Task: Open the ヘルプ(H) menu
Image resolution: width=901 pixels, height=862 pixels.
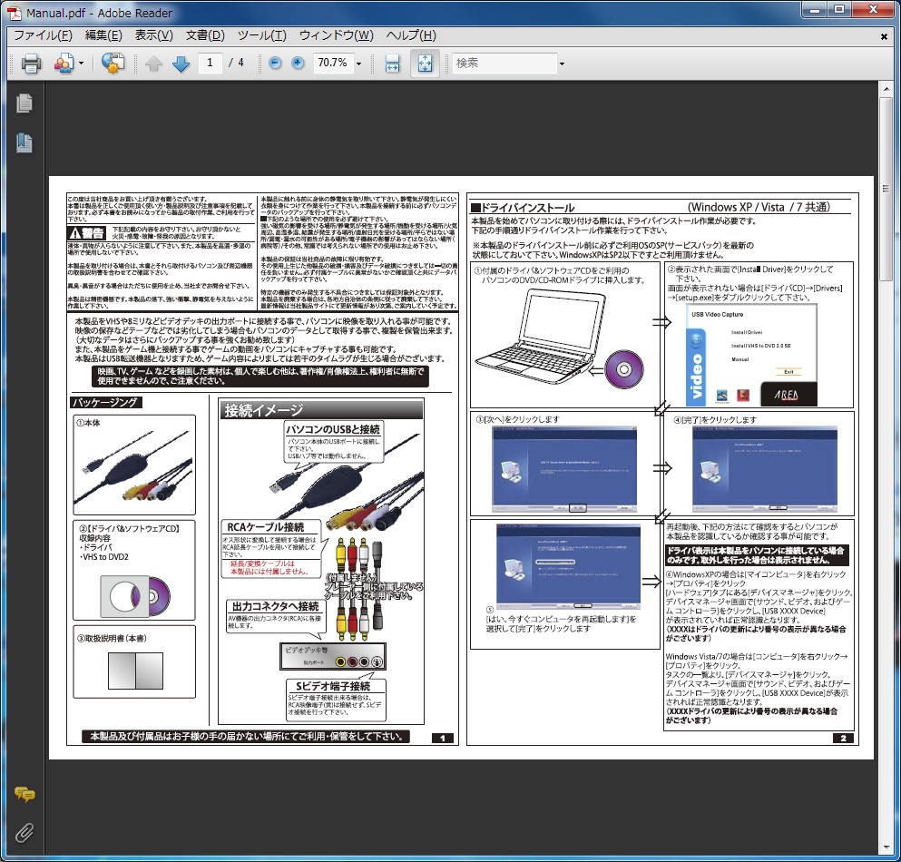Action: point(411,35)
